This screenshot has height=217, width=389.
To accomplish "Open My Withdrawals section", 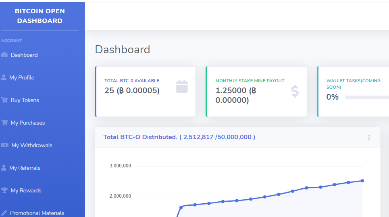I will (32, 145).
